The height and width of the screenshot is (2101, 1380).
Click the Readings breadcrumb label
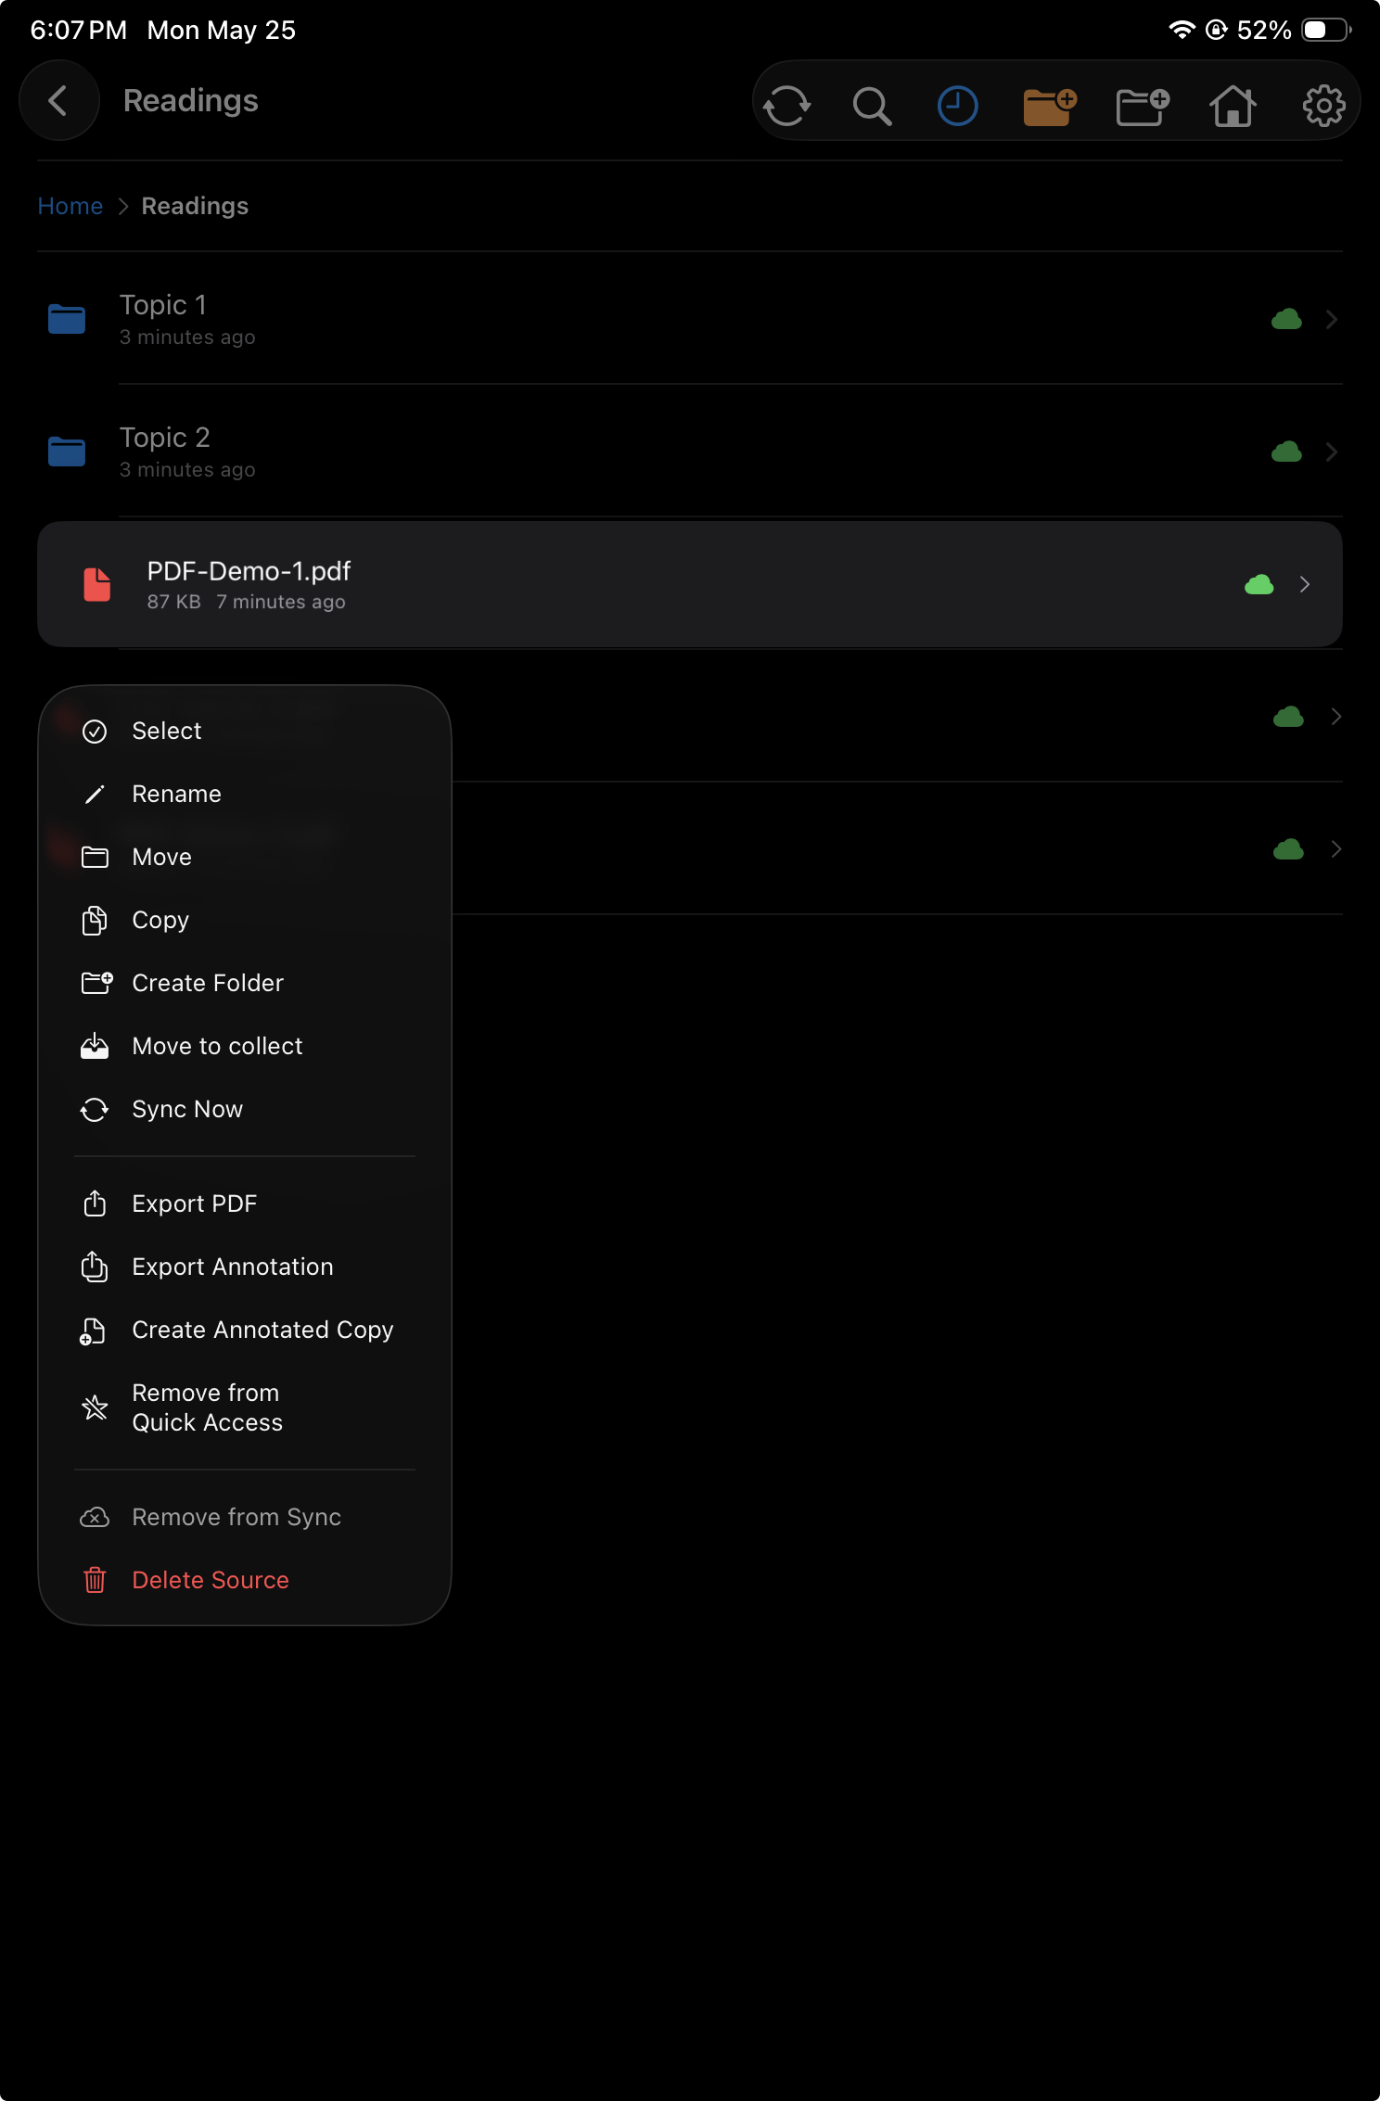pyautogui.click(x=195, y=206)
